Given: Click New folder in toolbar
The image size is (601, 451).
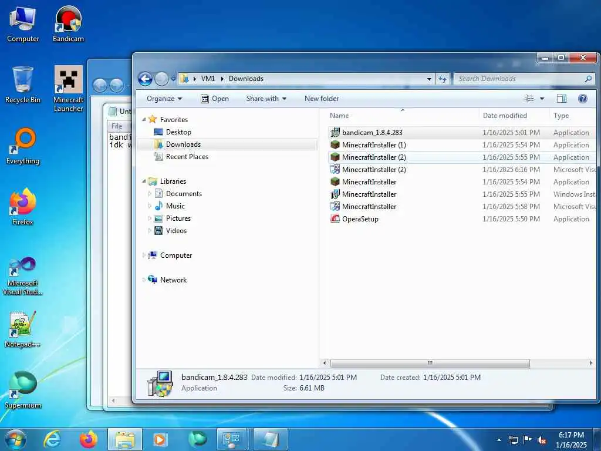Looking at the screenshot, I should point(322,99).
